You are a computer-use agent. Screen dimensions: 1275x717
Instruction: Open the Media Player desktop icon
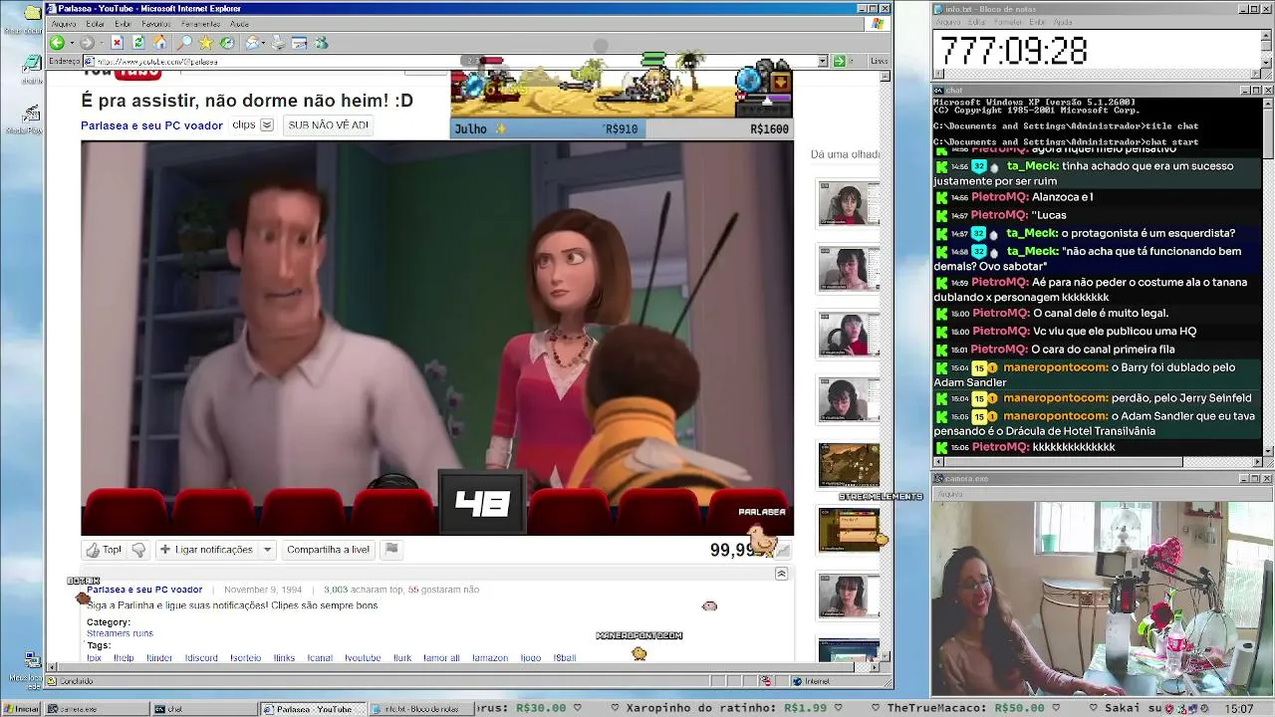click(x=30, y=116)
